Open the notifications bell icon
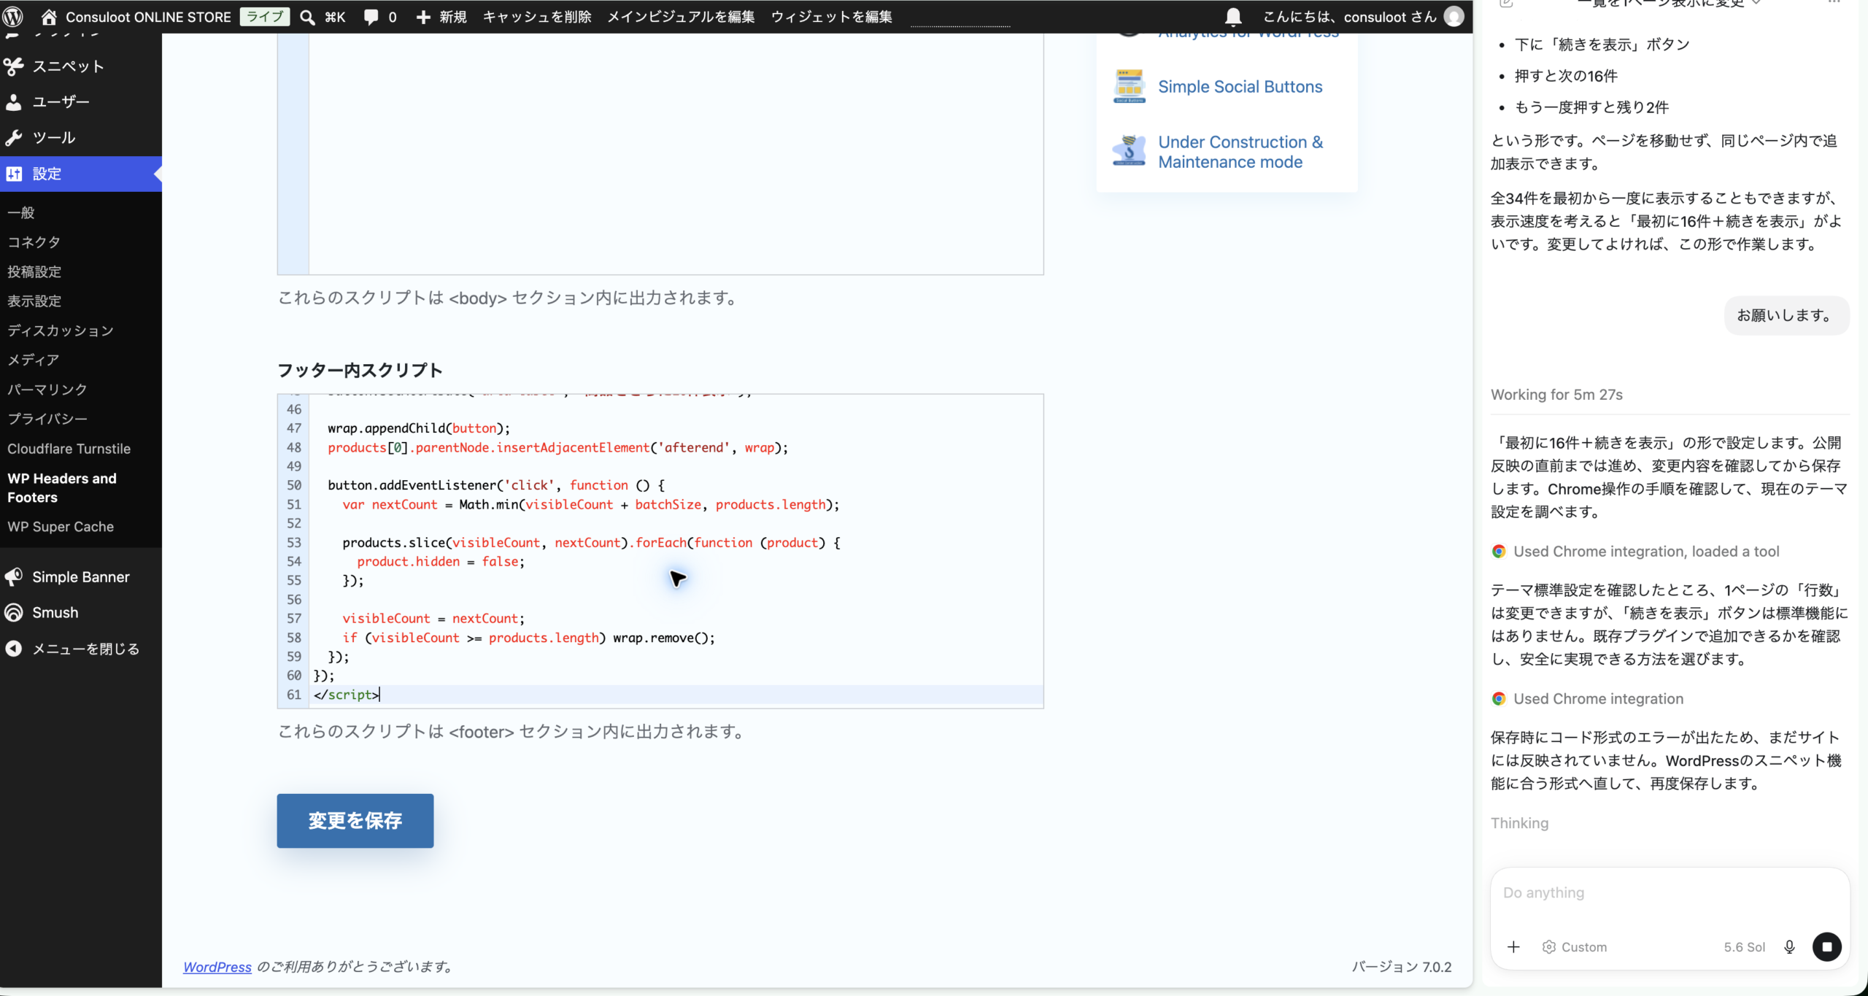 tap(1233, 17)
